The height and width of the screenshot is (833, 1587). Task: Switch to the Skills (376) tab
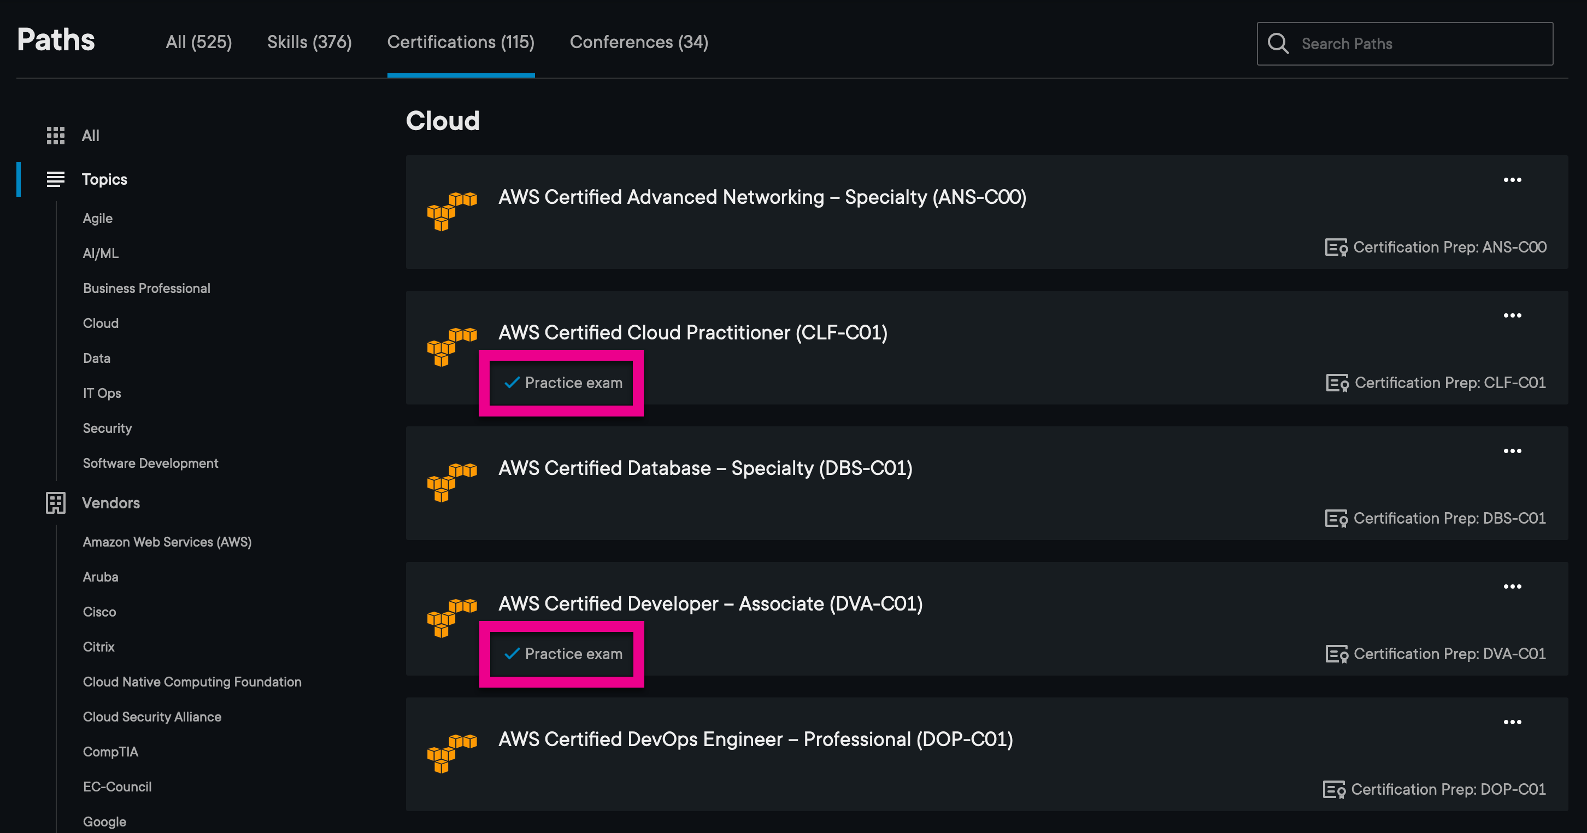pos(309,42)
